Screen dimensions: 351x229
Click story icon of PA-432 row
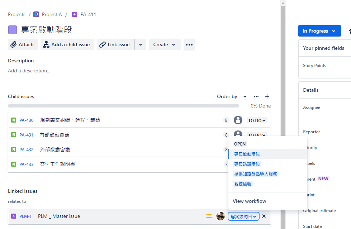point(14,149)
